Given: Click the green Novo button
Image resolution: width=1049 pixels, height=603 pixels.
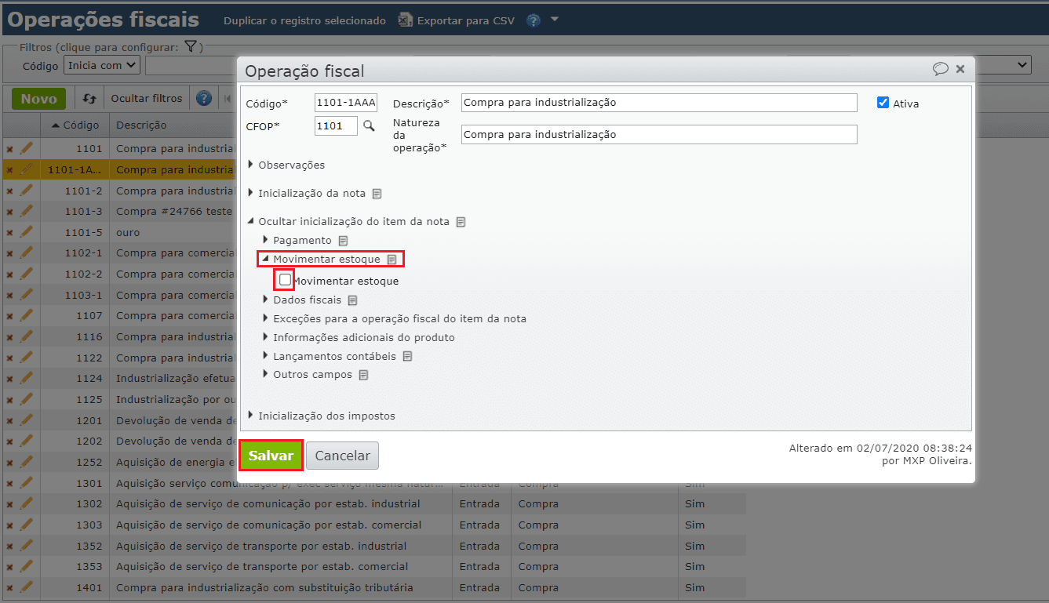Looking at the screenshot, I should [39, 99].
